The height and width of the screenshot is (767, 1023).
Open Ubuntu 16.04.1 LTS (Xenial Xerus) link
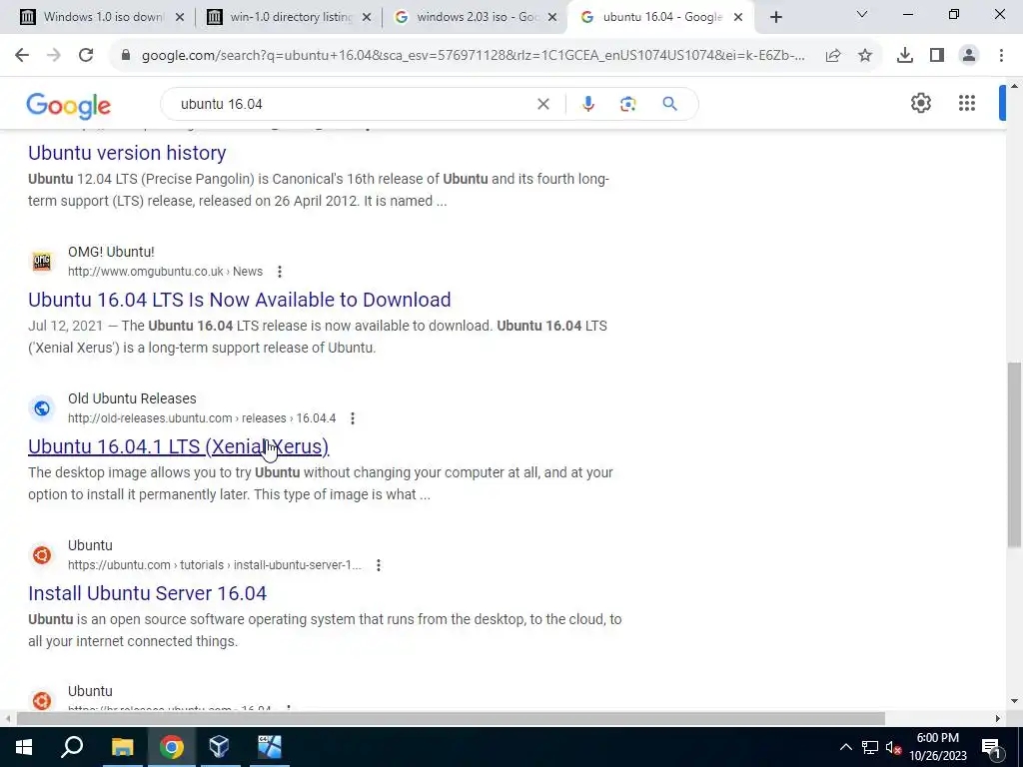(x=178, y=446)
